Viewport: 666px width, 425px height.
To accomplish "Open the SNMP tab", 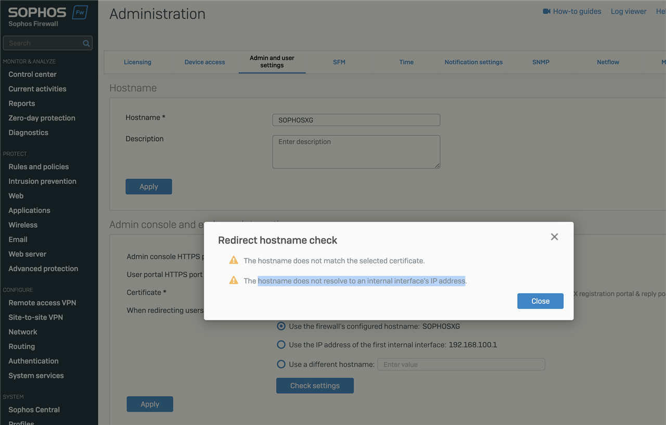I will pyautogui.click(x=541, y=62).
